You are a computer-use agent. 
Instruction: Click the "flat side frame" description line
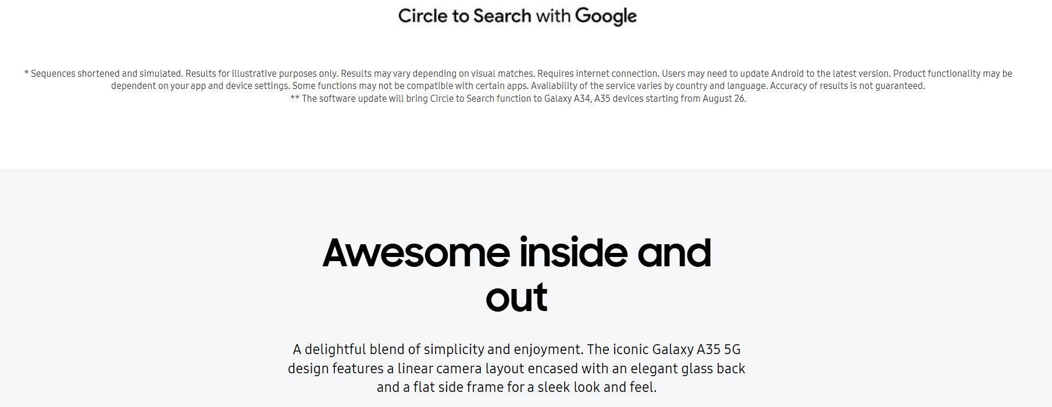[516, 387]
